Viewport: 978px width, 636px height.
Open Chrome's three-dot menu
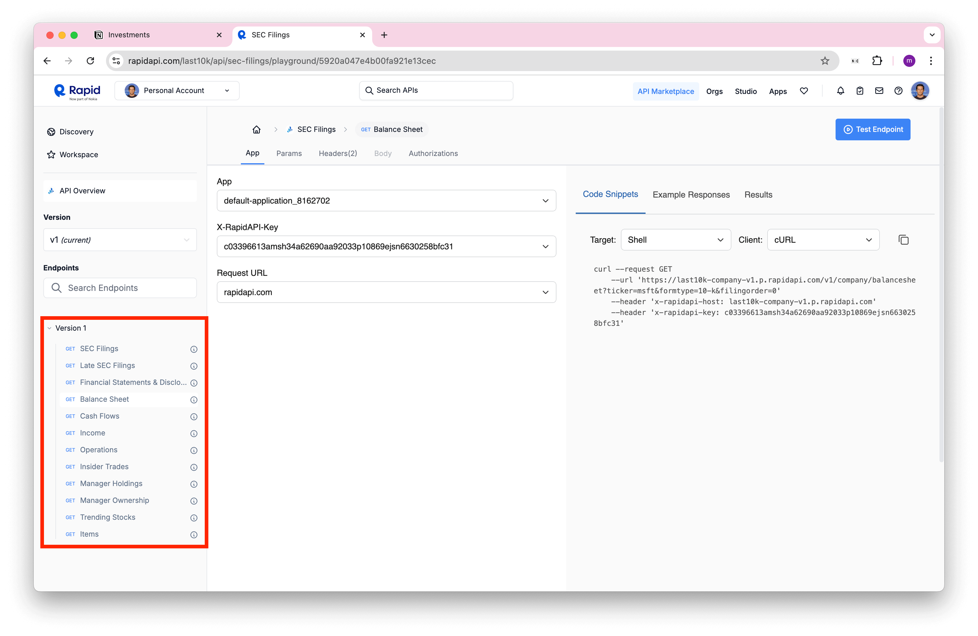coord(931,61)
